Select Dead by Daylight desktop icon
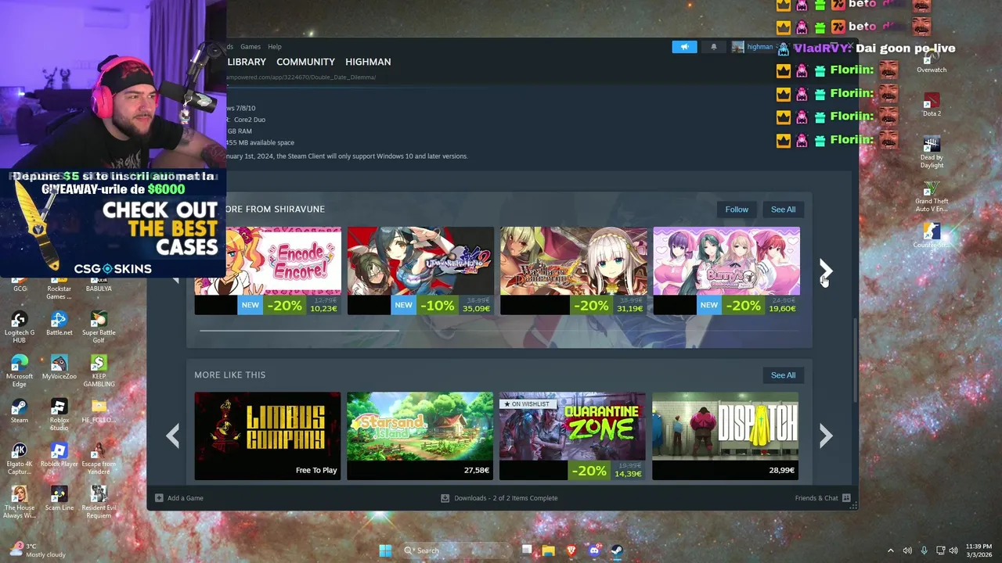Screen dimensions: 1002x563 tap(932, 152)
